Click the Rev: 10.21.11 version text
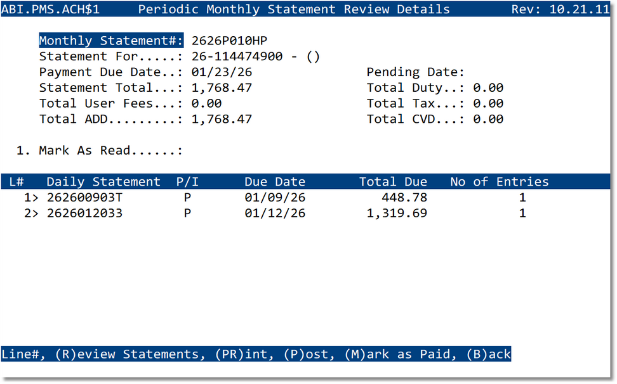The image size is (617, 384). pos(561,9)
